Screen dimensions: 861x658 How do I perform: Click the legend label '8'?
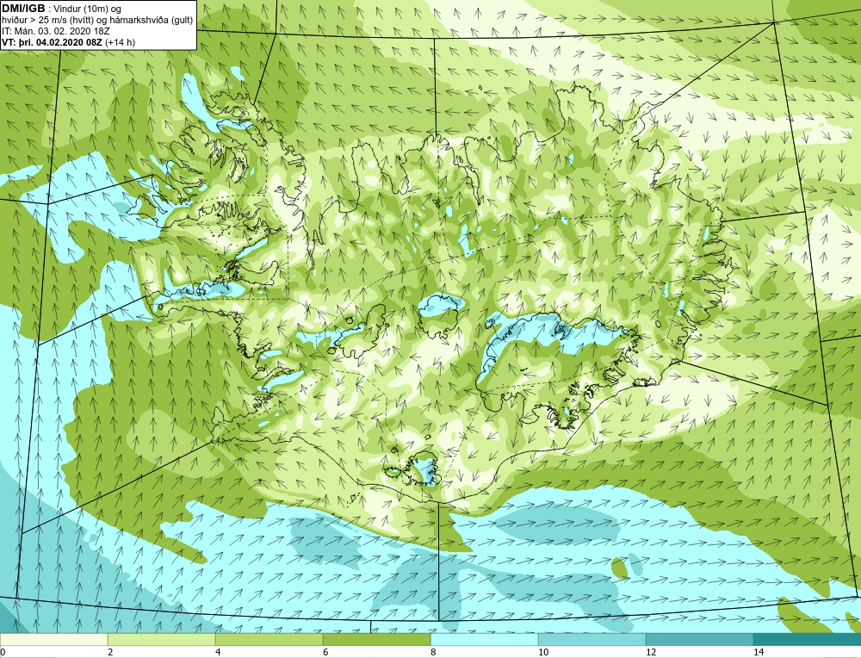(433, 652)
